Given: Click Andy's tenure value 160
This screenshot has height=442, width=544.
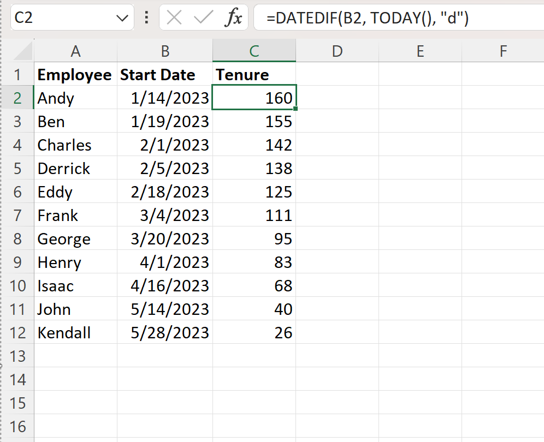Looking at the screenshot, I should [254, 98].
